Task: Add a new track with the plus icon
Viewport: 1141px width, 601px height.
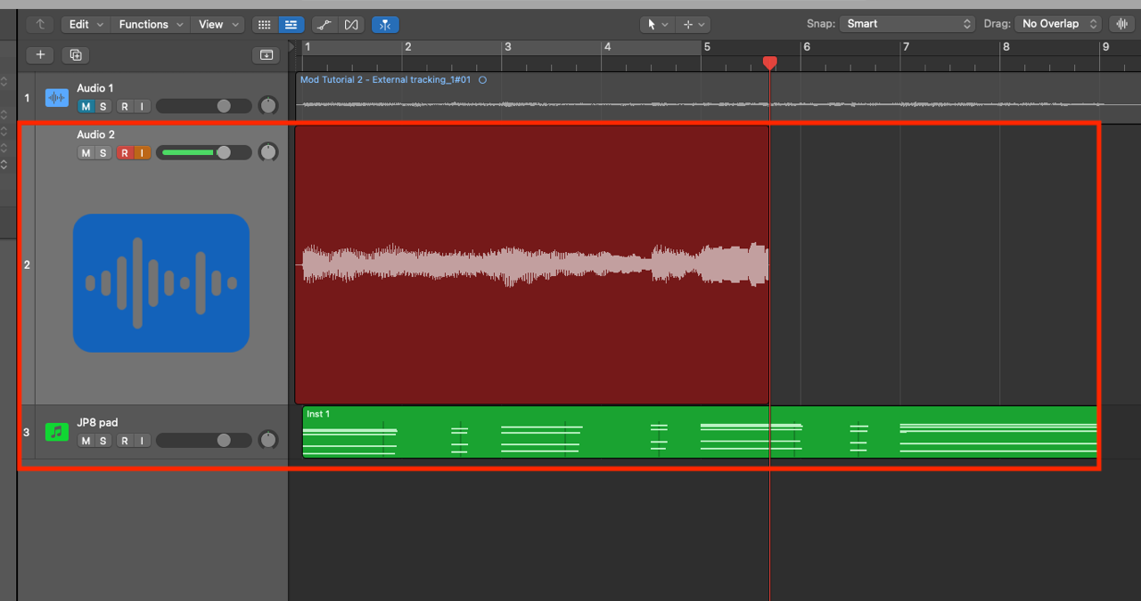Action: point(39,54)
